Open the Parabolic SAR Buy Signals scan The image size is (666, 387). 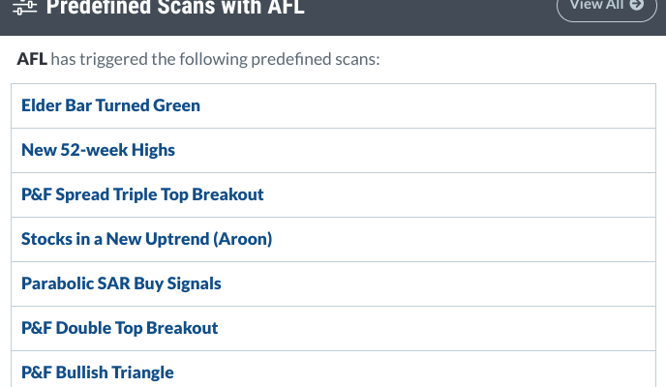coord(121,283)
